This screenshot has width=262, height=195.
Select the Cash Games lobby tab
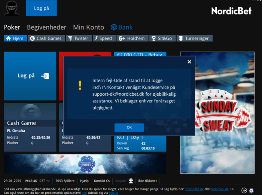coord(46,38)
